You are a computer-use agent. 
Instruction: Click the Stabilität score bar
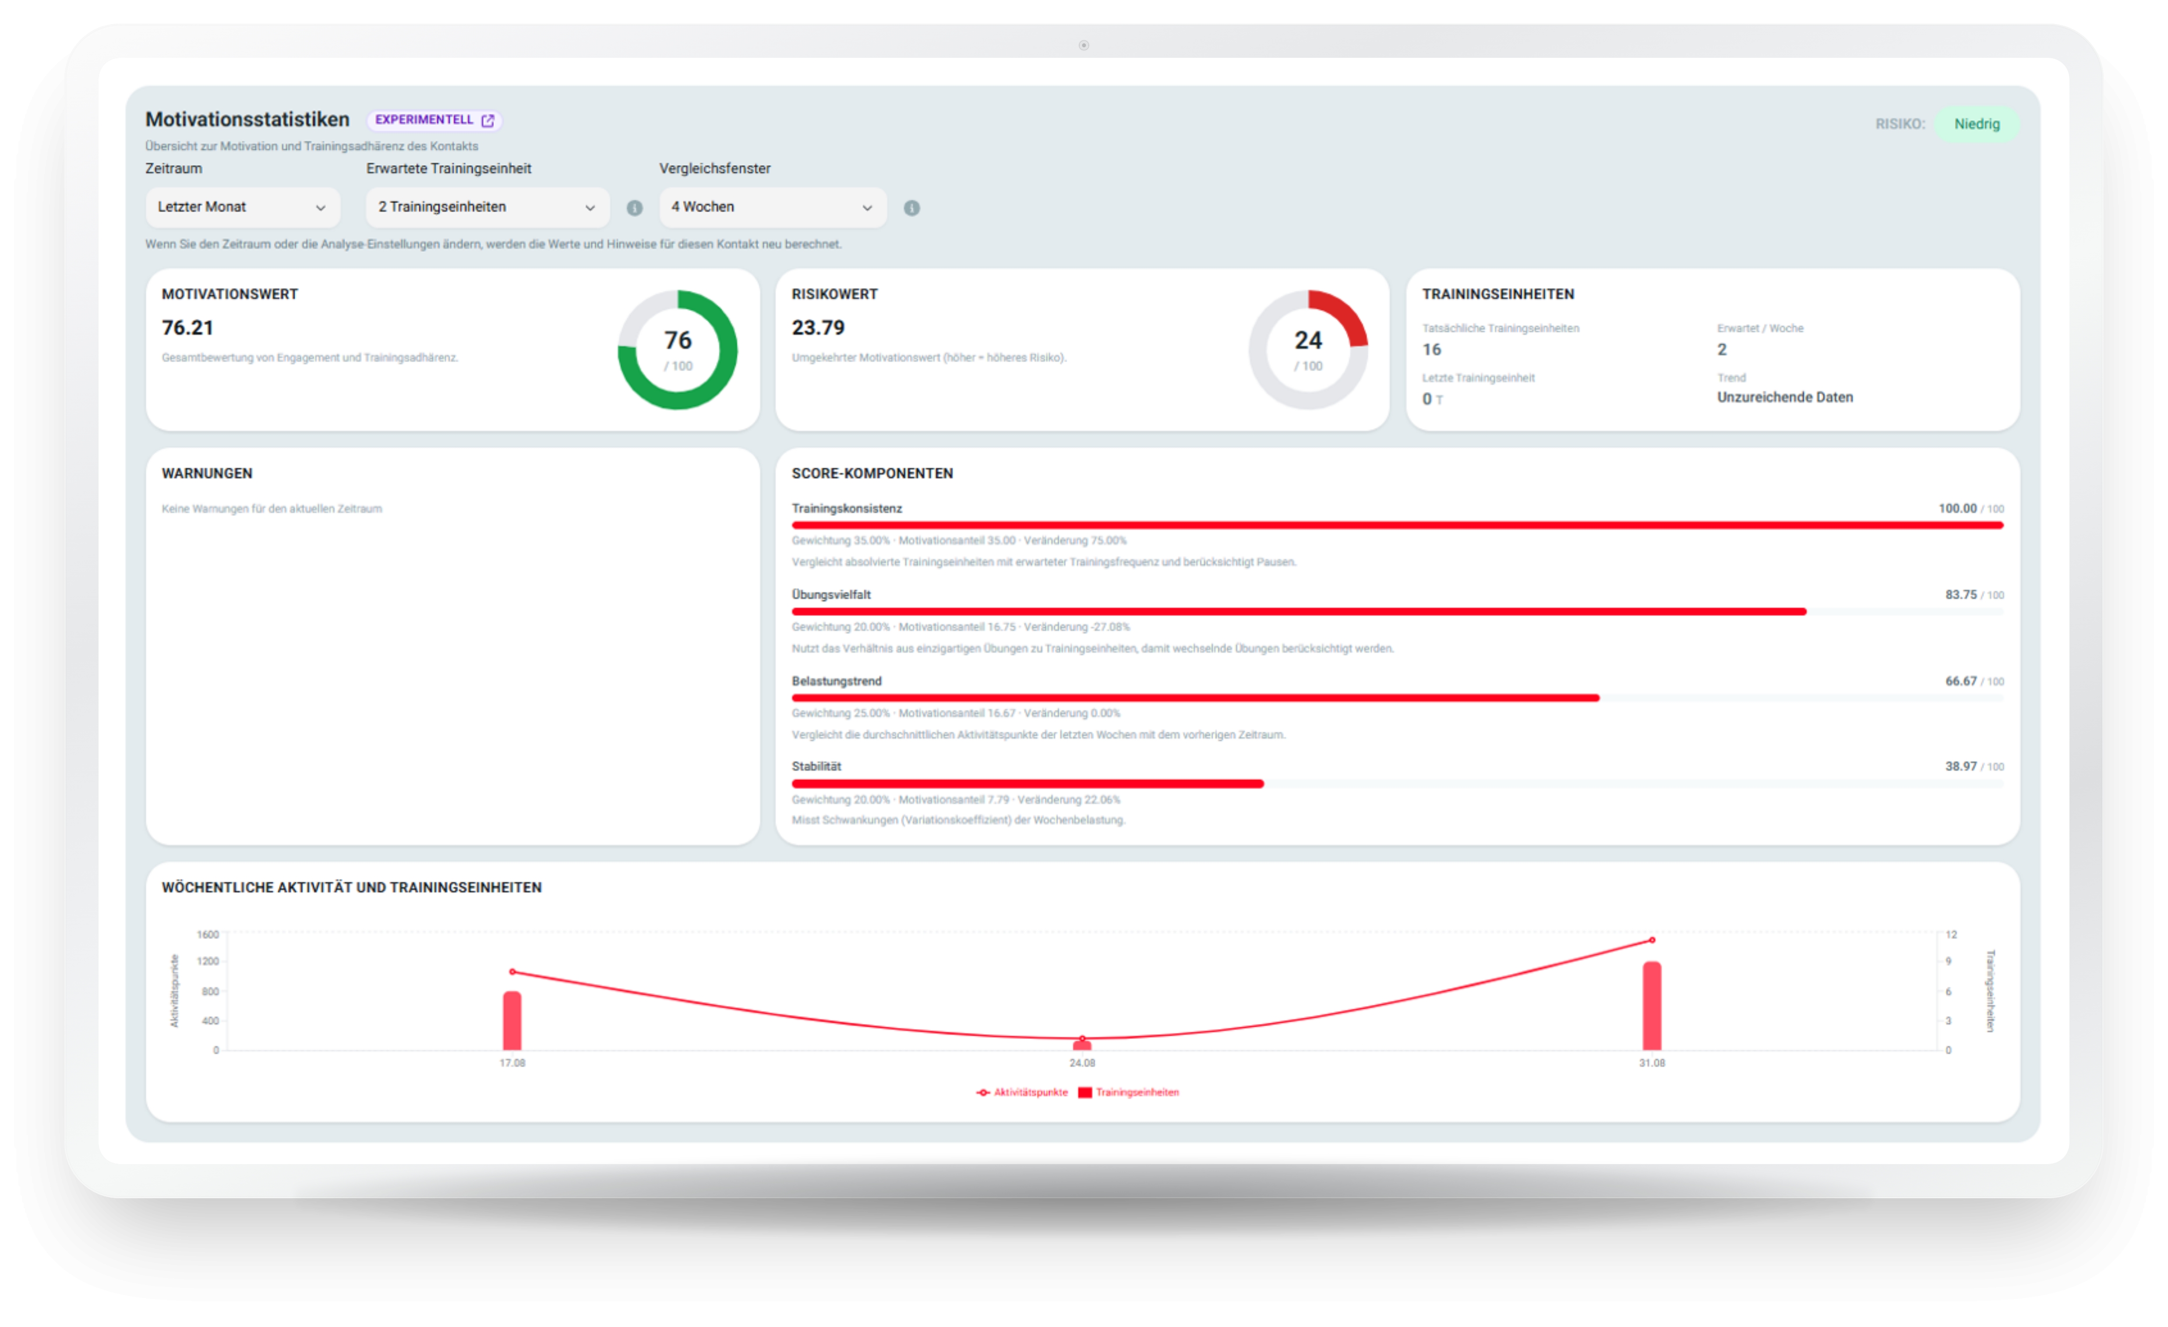pyautogui.click(x=1397, y=783)
